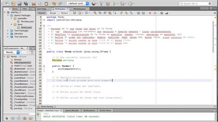
Task: Toggle the Show Inner Classes filter in the Navigator
Action: tap(31, 118)
